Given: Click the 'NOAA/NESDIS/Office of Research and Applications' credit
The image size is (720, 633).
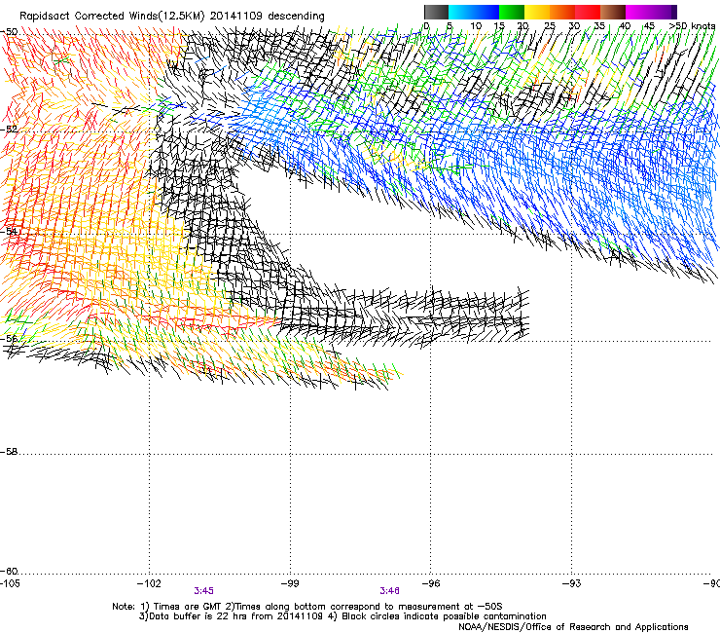Looking at the screenshot, I should [573, 627].
